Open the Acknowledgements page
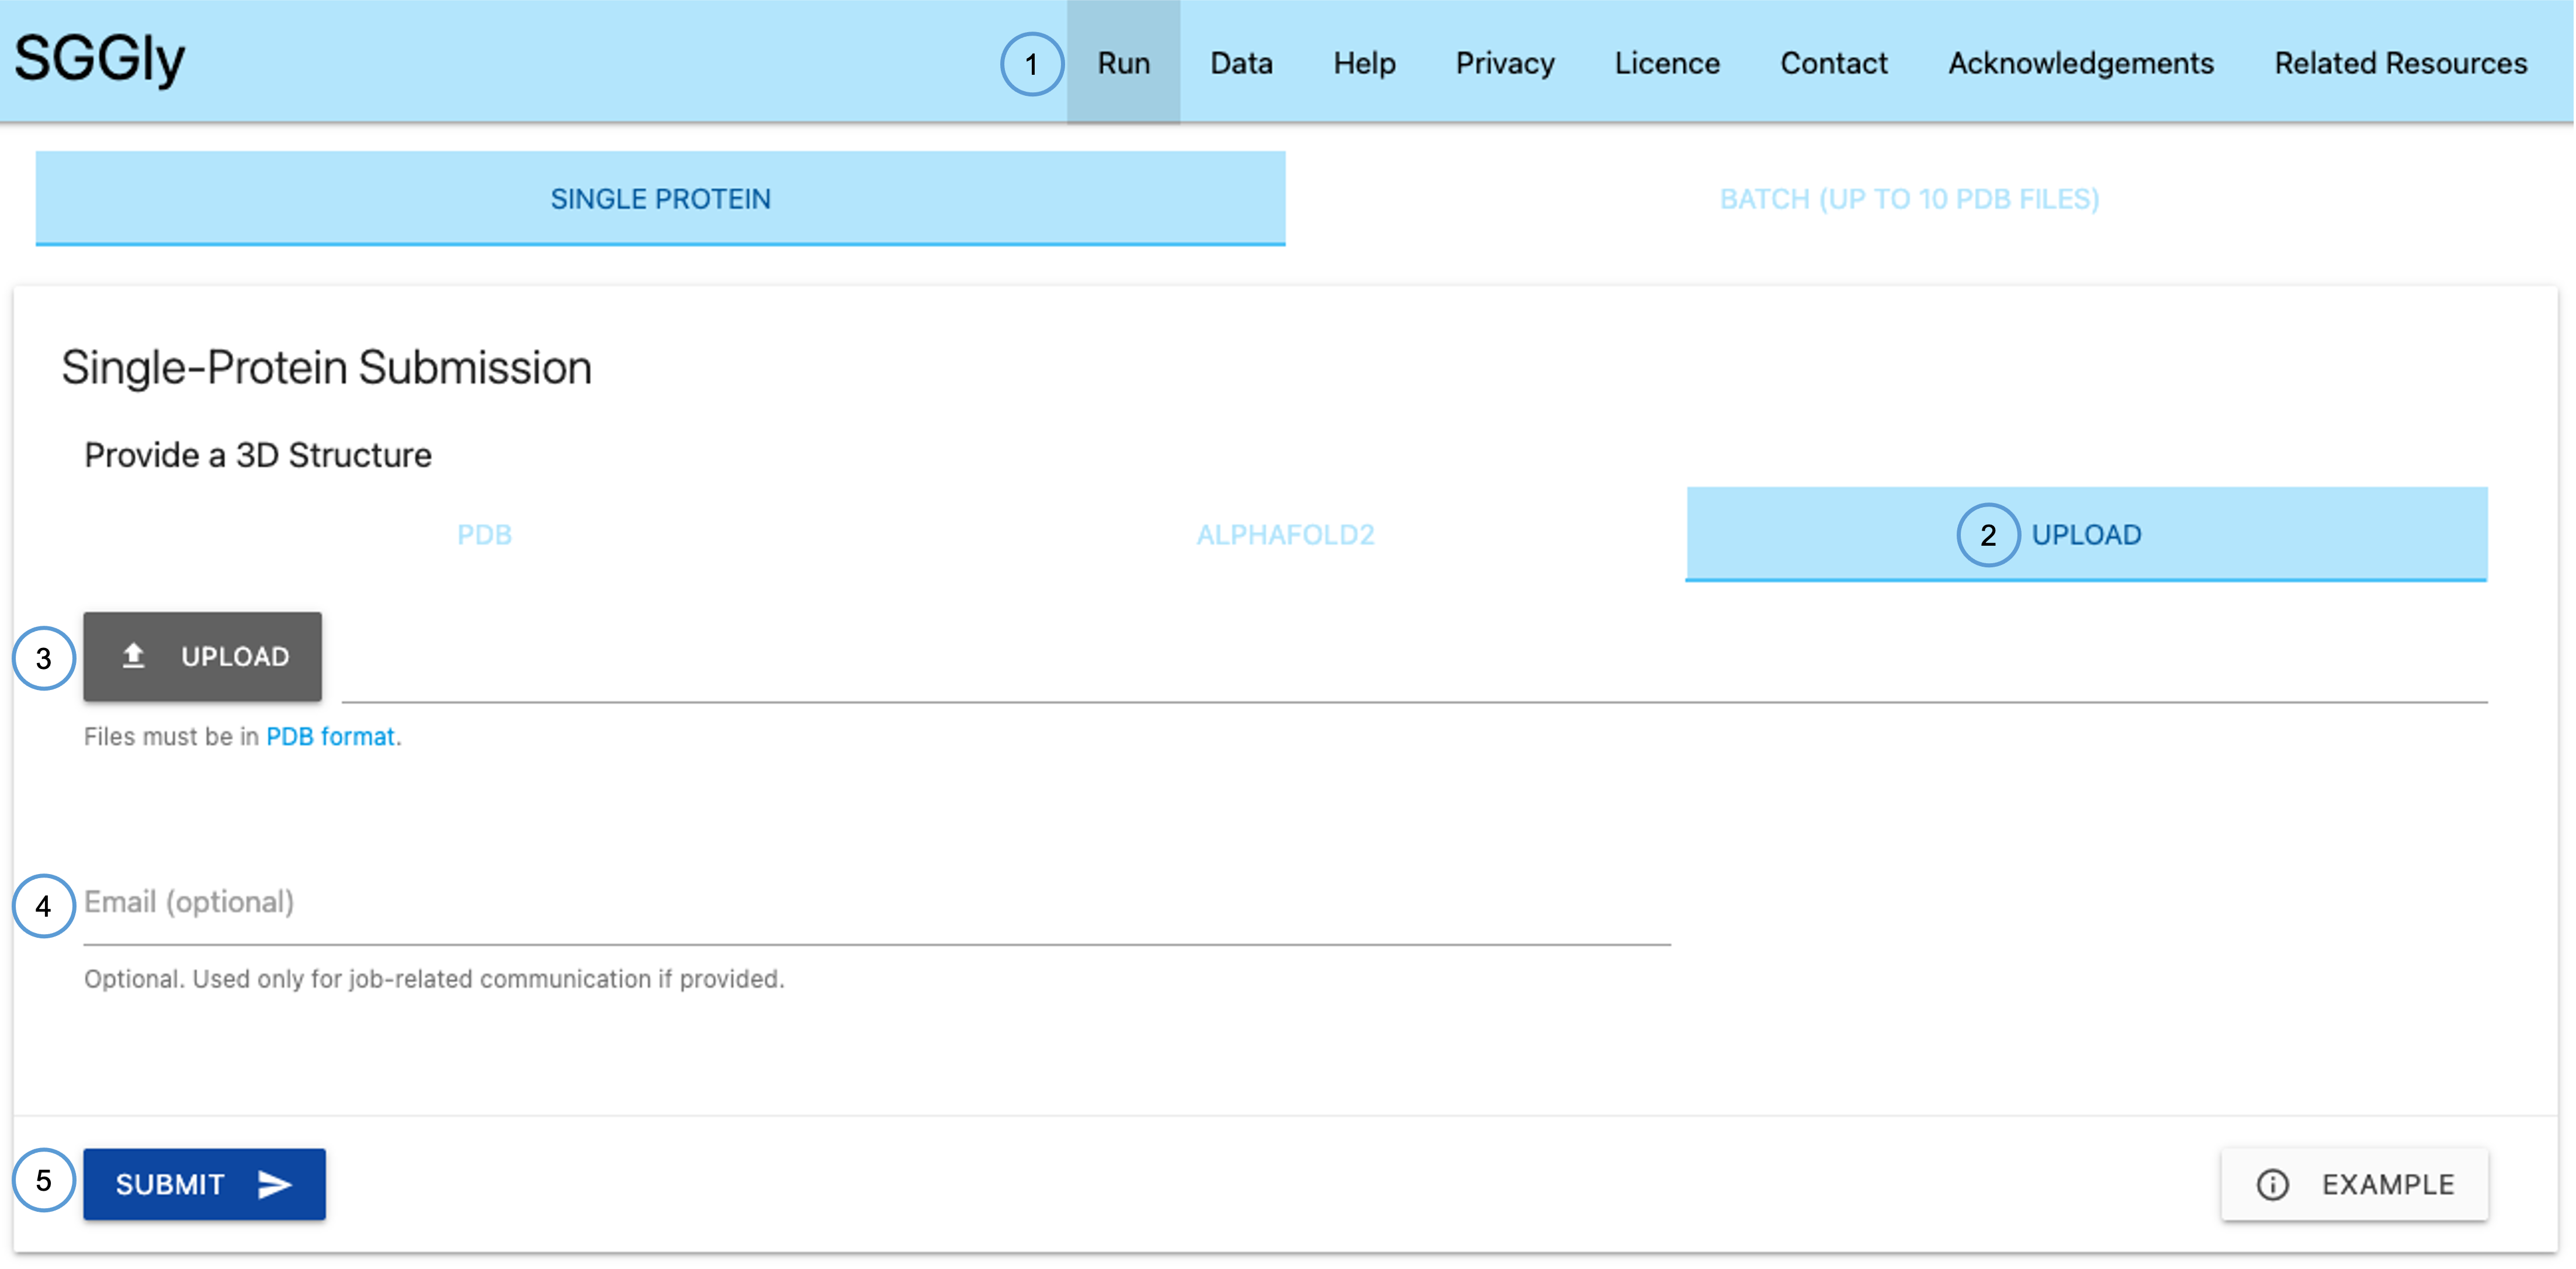The width and height of the screenshot is (2576, 1269). [2081, 63]
